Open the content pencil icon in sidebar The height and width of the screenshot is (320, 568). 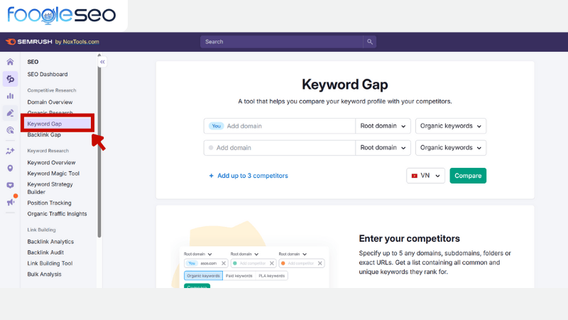[10, 113]
